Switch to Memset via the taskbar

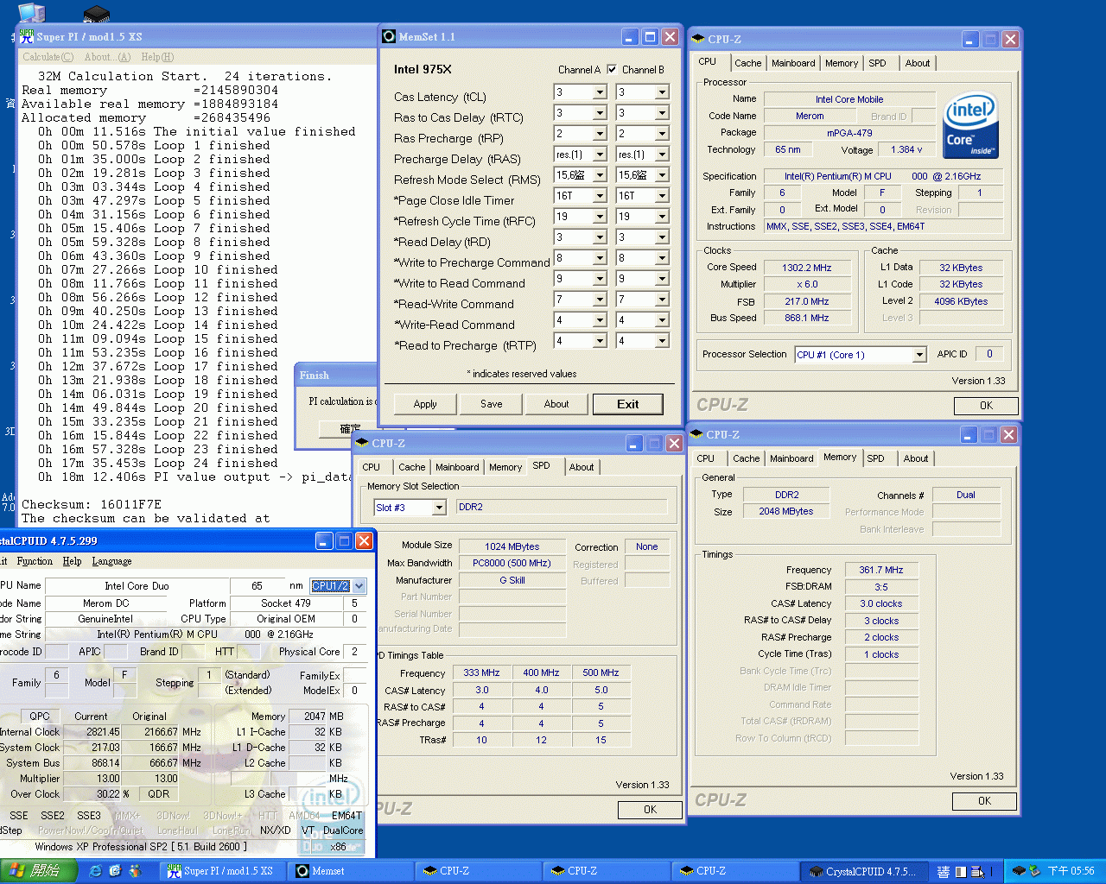[x=350, y=871]
